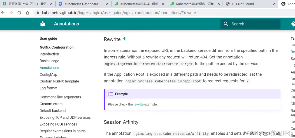Click the browser home icon
This screenshot has width=295, height=138.
click(27, 13)
